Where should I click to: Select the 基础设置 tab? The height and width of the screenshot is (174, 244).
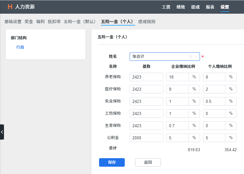[x=13, y=22]
